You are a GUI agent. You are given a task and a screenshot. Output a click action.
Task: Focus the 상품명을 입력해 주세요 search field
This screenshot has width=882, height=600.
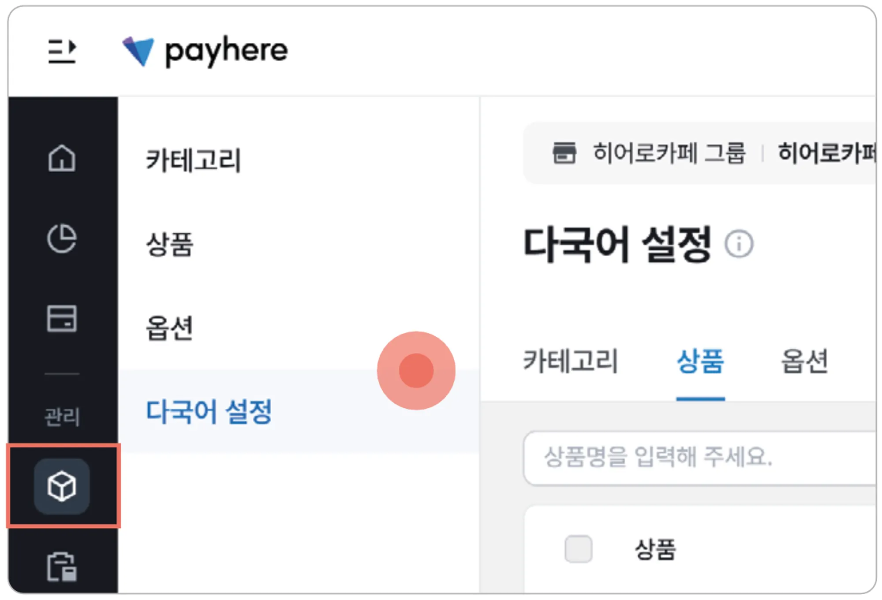(x=701, y=458)
